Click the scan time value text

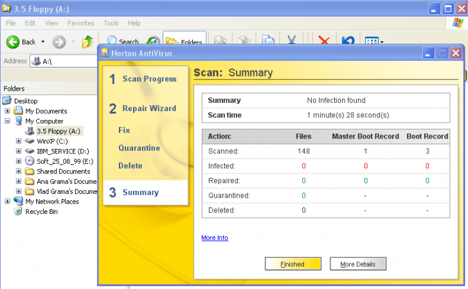[x=348, y=115]
